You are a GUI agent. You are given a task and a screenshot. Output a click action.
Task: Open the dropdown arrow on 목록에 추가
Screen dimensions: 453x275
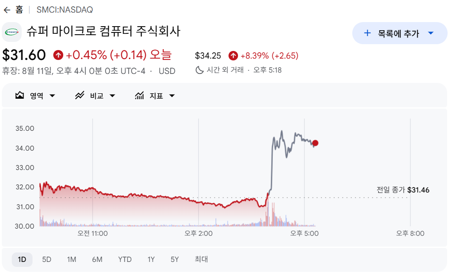click(x=431, y=33)
